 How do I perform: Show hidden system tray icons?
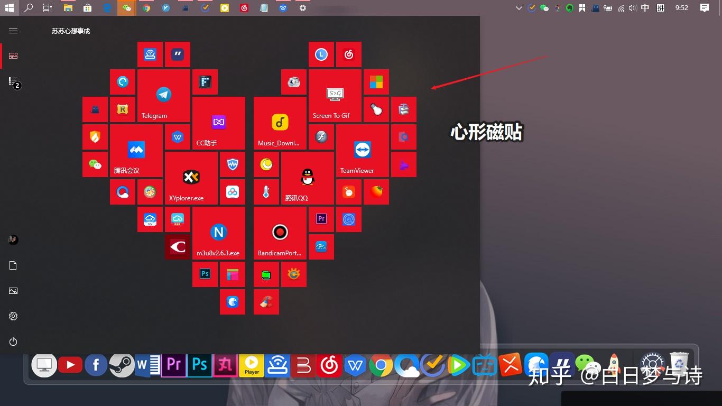coord(519,8)
